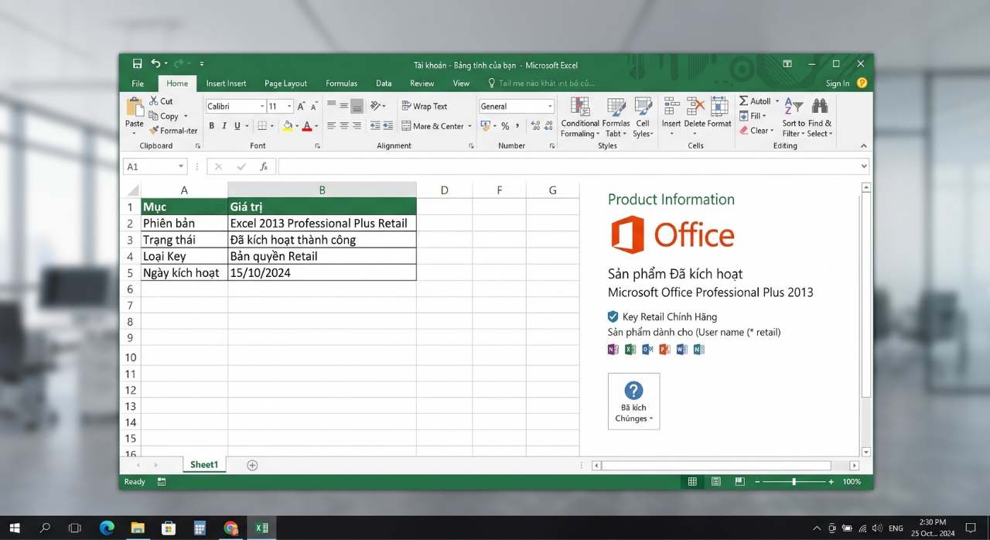Image resolution: width=990 pixels, height=540 pixels.
Task: Switch to the View tab
Action: pyautogui.click(x=461, y=84)
